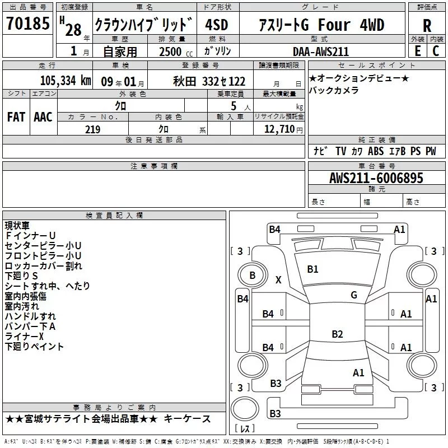Select the B2 mark on the roof
448x448 pixels.
(x=337, y=334)
